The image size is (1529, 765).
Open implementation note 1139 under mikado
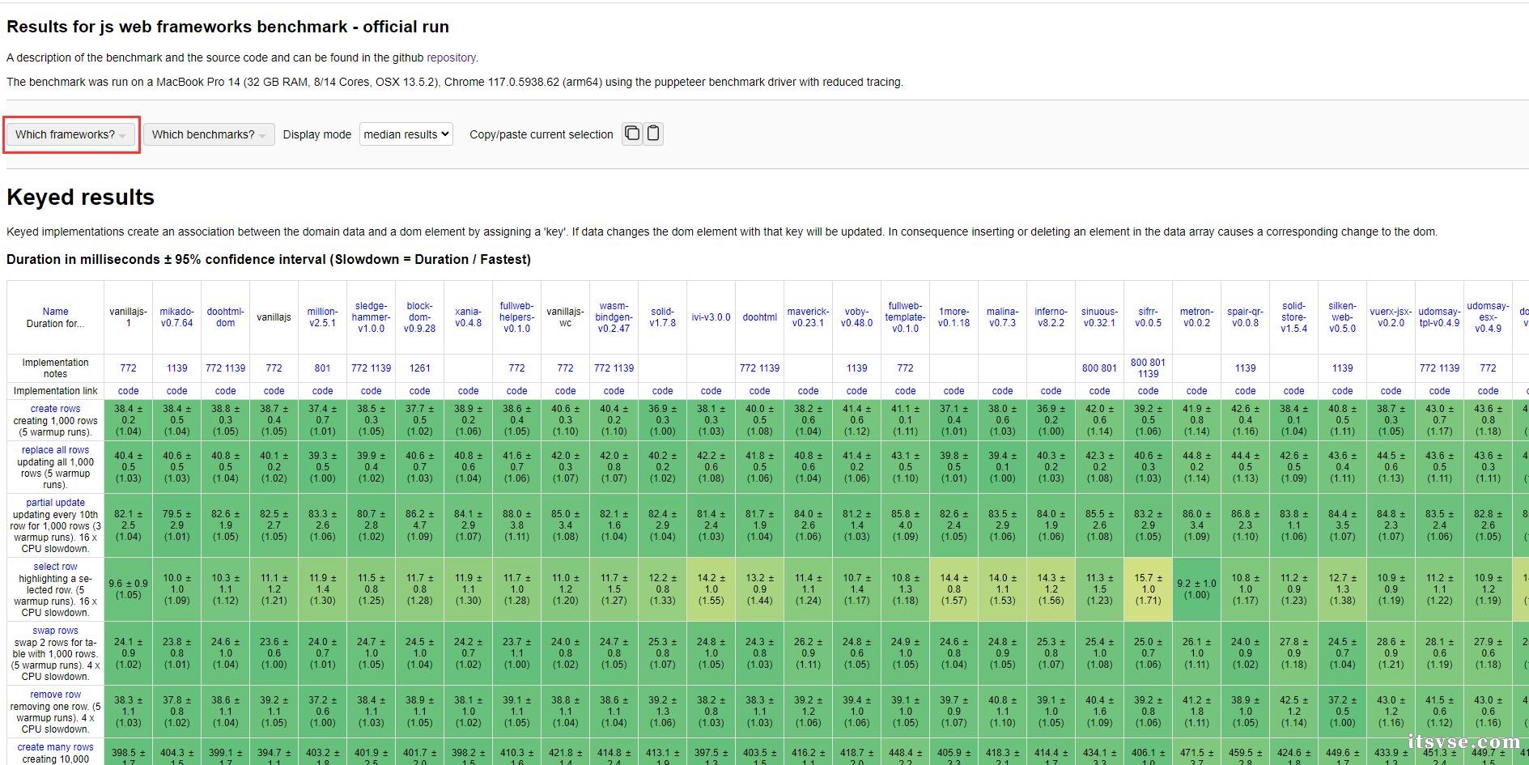pos(176,368)
